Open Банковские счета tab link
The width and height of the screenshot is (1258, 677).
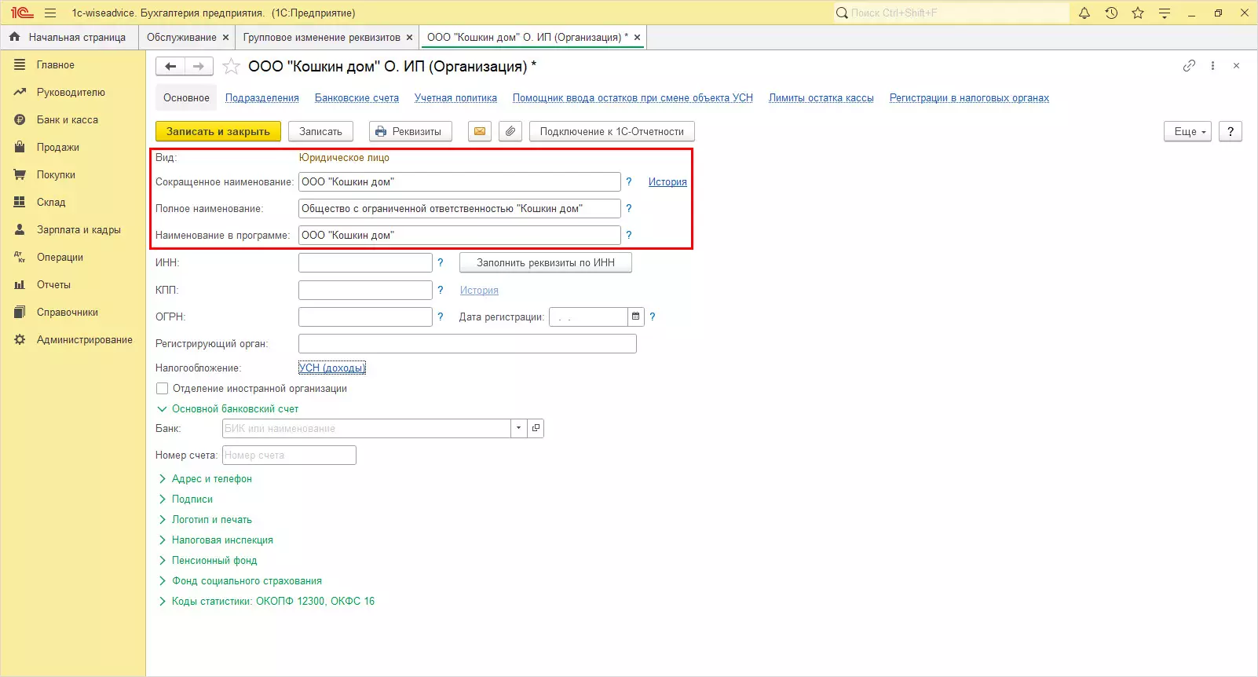click(x=357, y=98)
